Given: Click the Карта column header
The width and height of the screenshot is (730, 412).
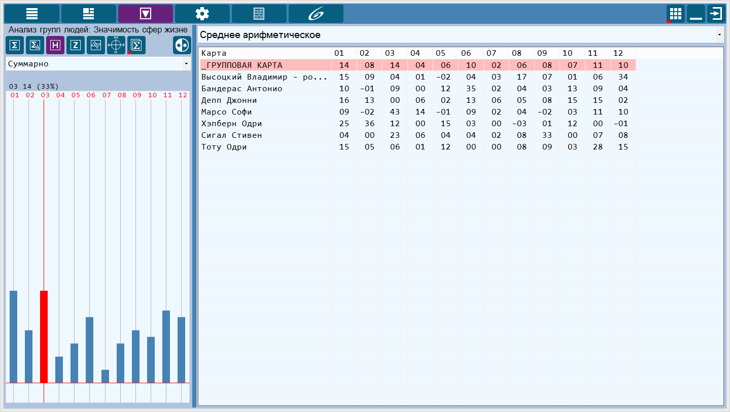Looking at the screenshot, I should pos(265,53).
